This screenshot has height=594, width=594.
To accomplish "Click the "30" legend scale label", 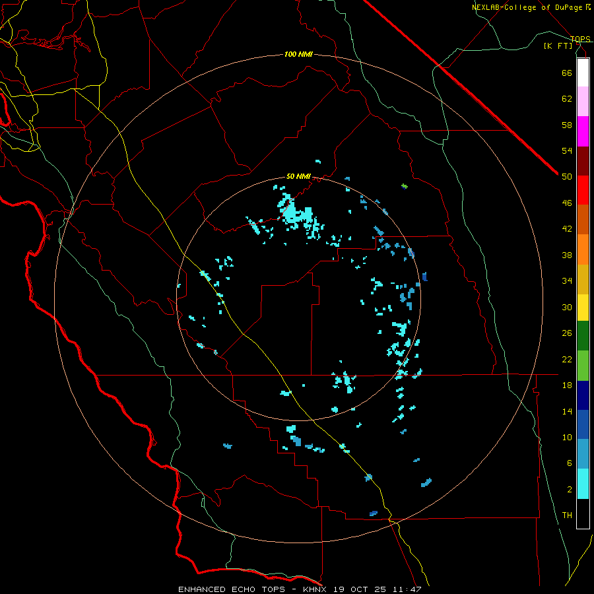I will [567, 307].
